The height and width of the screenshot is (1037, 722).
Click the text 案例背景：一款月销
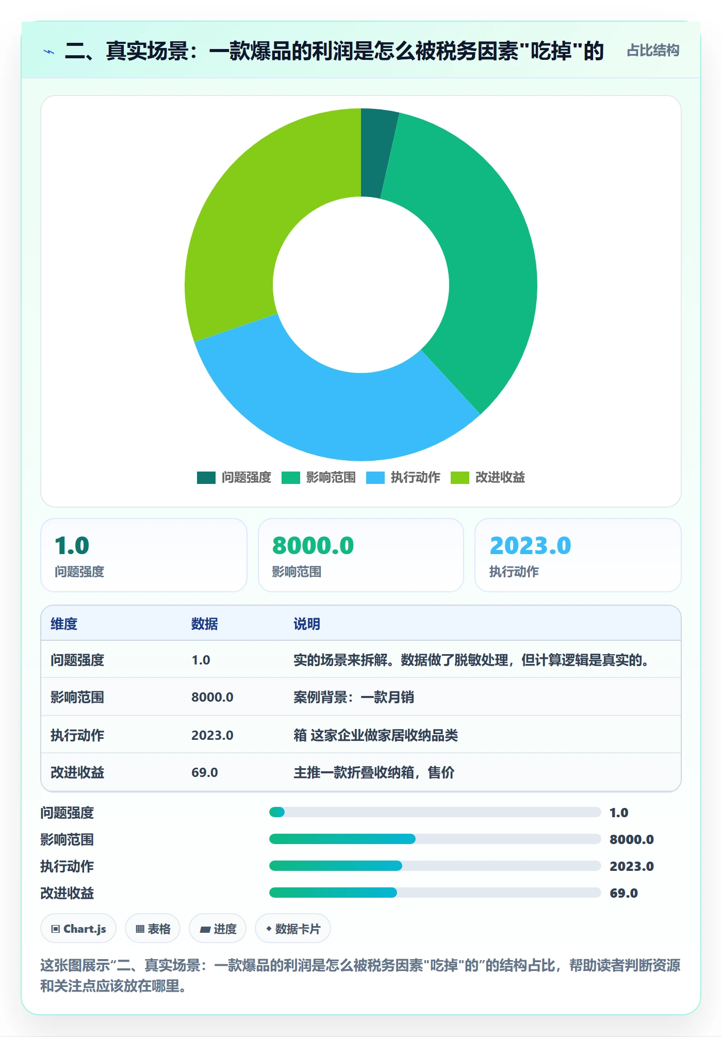[x=354, y=697]
